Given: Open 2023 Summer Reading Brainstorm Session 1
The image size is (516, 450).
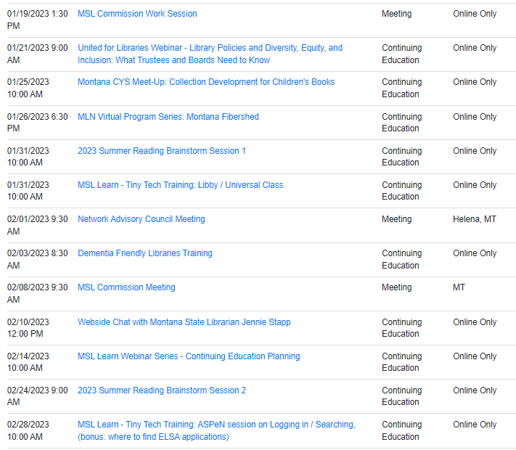Looking at the screenshot, I should coord(161,151).
